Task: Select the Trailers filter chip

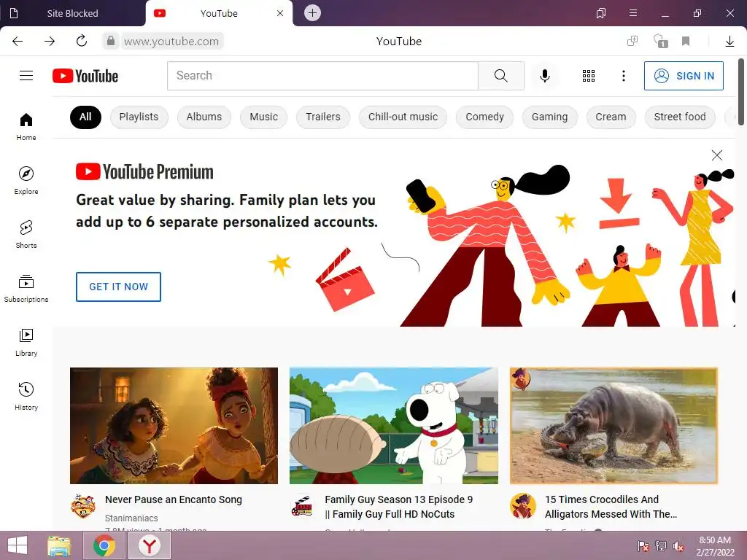Action: [x=323, y=117]
